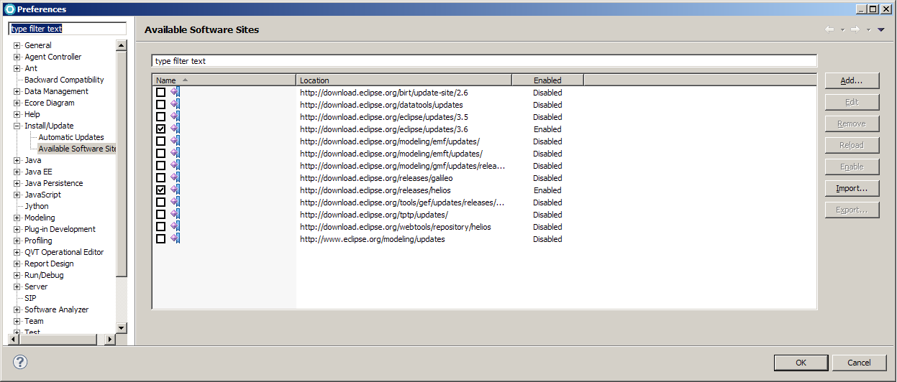Confirm with the OK button
Image resolution: width=897 pixels, height=382 pixels.
tap(801, 363)
